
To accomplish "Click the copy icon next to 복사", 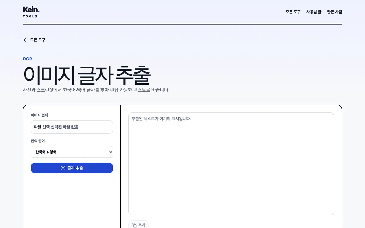I will (134, 225).
